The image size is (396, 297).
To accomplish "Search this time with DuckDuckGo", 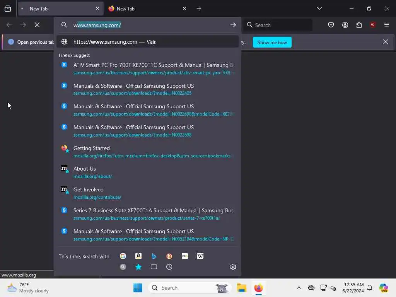I will 169,256.
